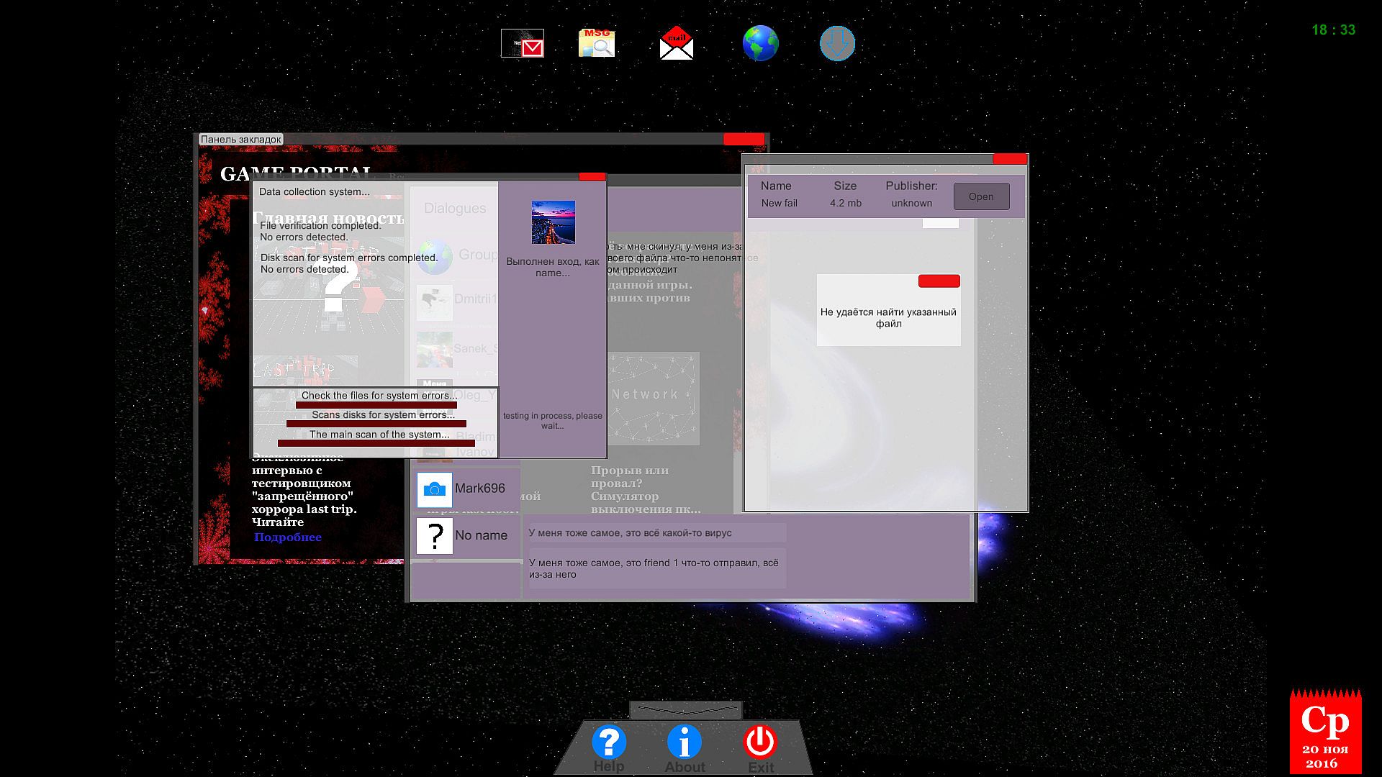Click the Ср calendar date widget
1382x777 pixels.
pyautogui.click(x=1324, y=732)
